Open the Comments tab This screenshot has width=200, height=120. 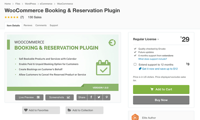tap(41, 25)
